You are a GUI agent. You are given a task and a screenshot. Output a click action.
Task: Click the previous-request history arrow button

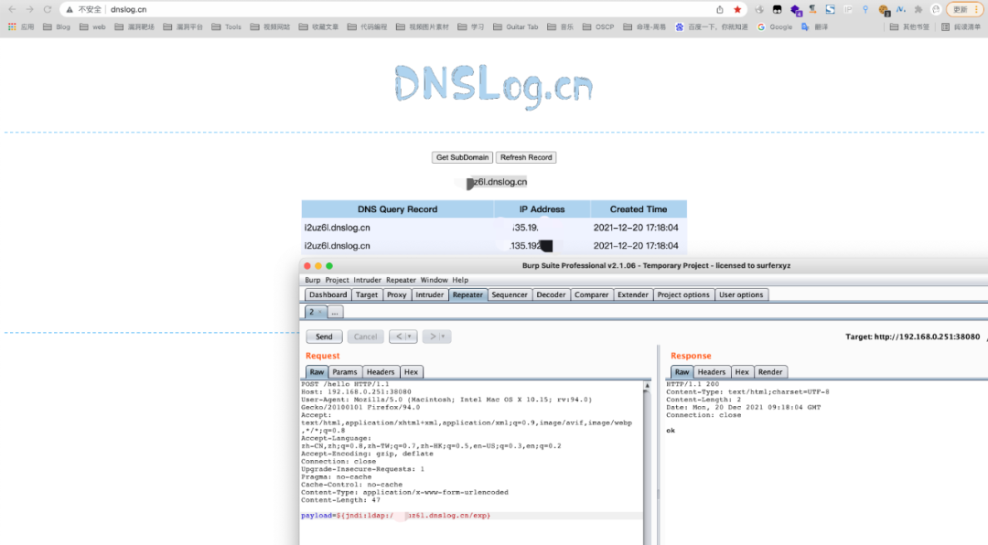403,337
